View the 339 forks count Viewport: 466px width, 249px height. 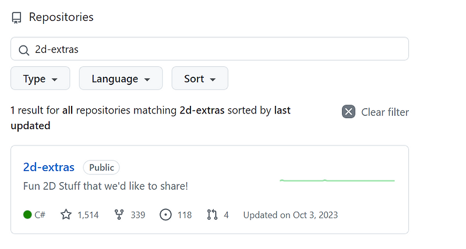138,215
